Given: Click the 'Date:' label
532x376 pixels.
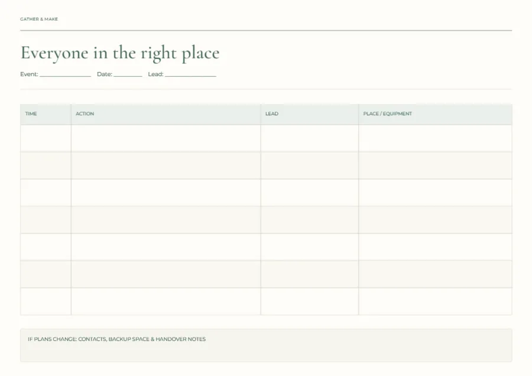Looking at the screenshot, I should [105, 74].
